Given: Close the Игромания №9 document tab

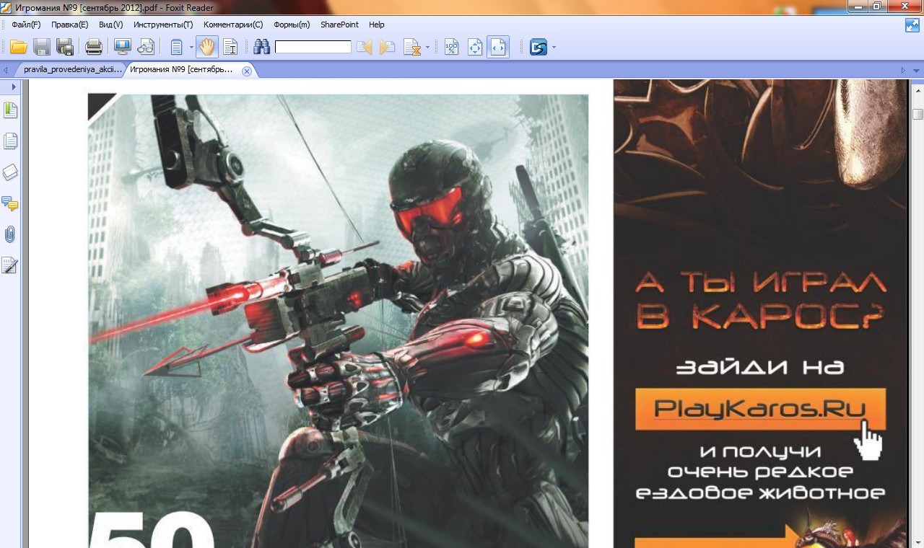Looking at the screenshot, I should [x=246, y=71].
